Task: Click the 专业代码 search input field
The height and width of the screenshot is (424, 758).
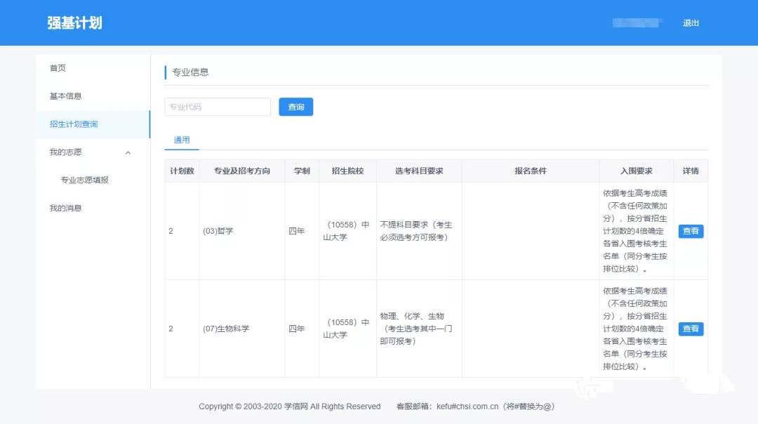Action: point(218,107)
